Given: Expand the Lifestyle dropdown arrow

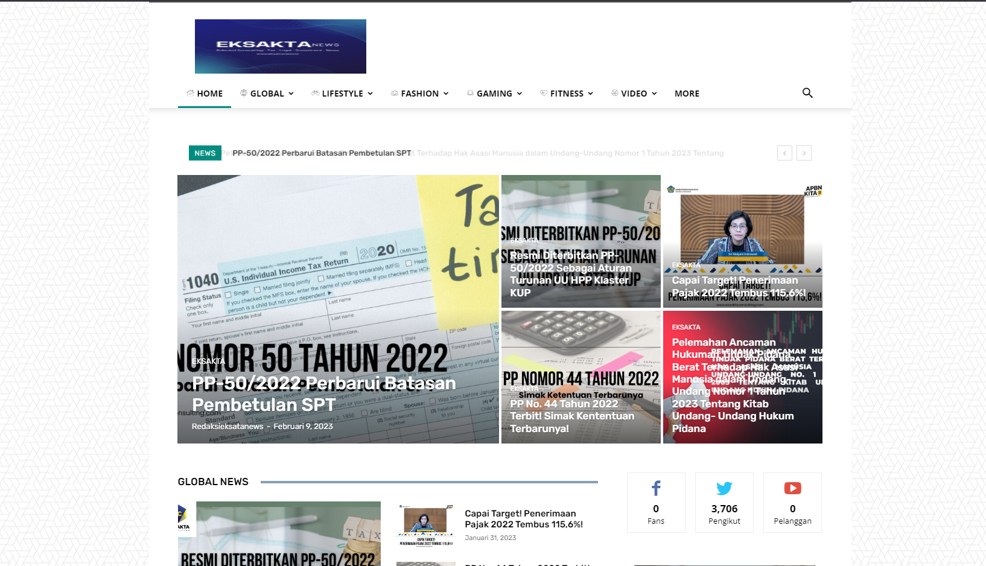Looking at the screenshot, I should pyautogui.click(x=370, y=94).
